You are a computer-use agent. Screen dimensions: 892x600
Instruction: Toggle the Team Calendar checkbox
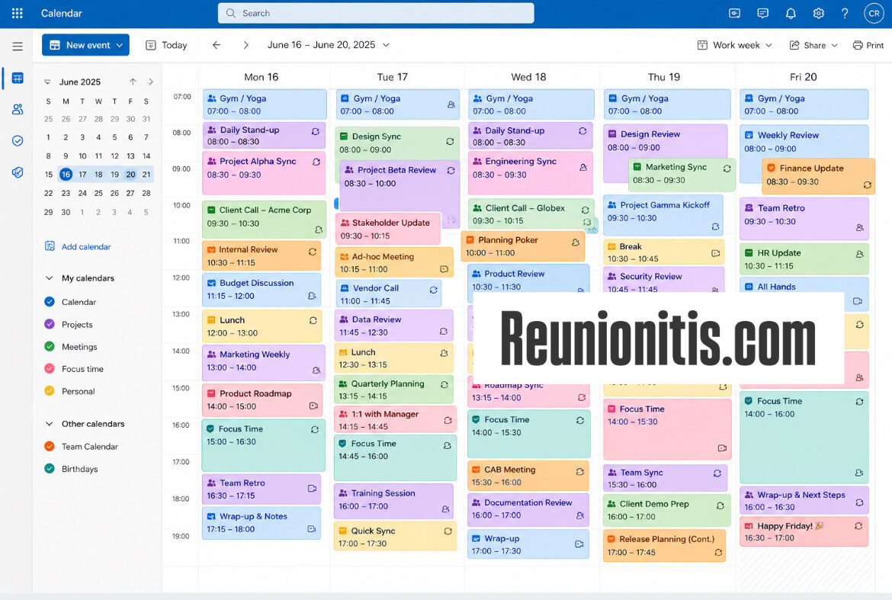tap(50, 447)
